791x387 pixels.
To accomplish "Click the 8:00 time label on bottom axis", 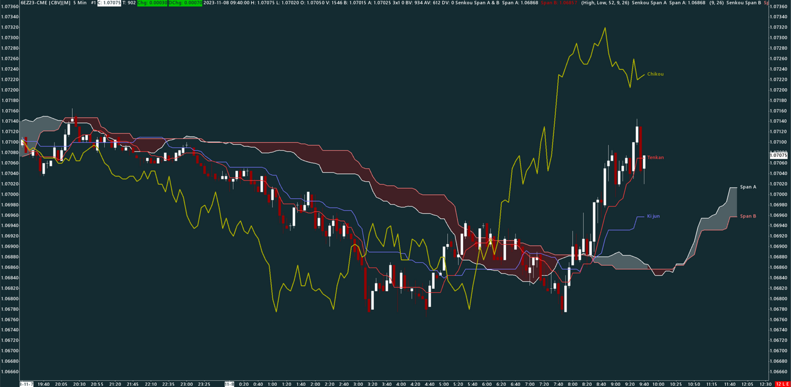I will [572, 384].
